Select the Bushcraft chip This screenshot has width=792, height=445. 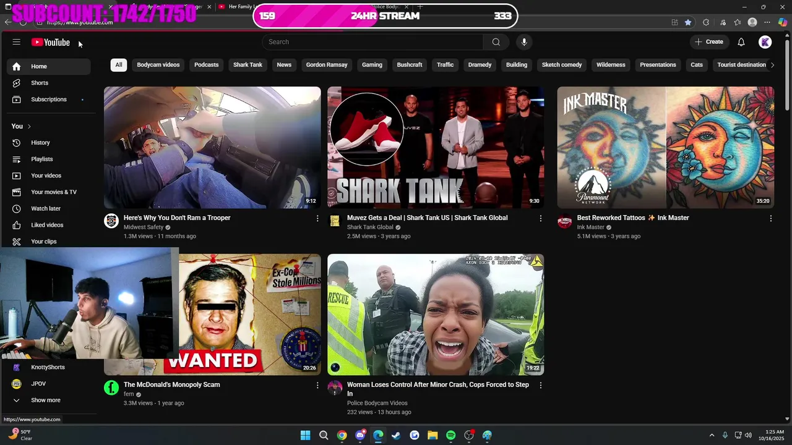point(410,65)
